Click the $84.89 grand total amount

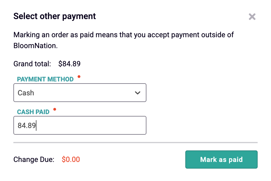pos(69,64)
